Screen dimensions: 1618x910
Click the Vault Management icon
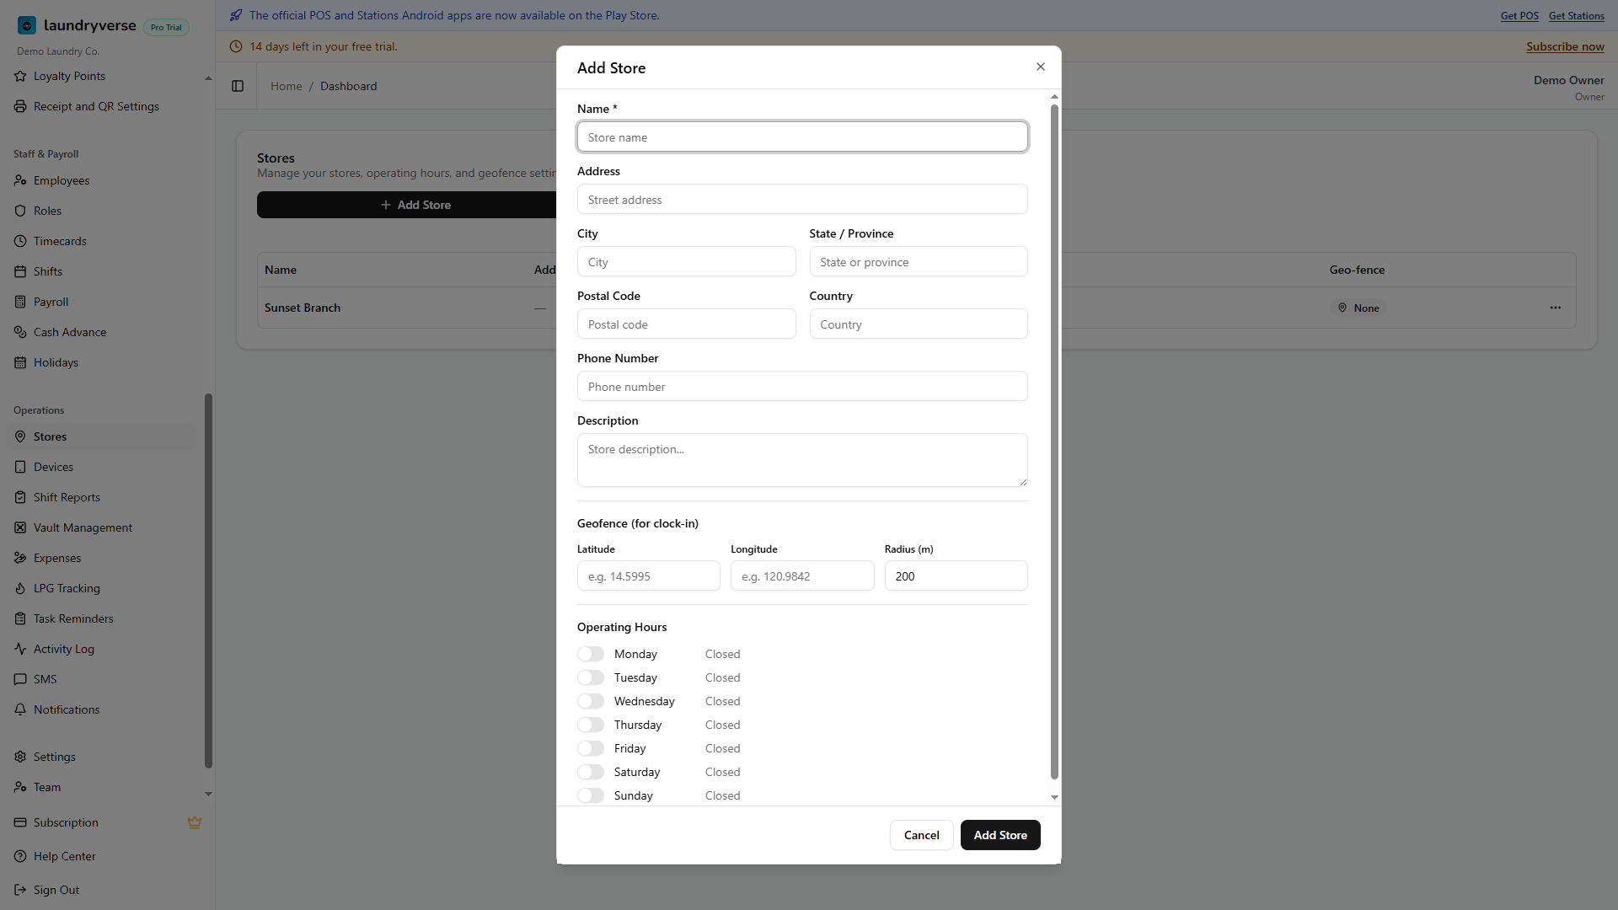(x=20, y=527)
